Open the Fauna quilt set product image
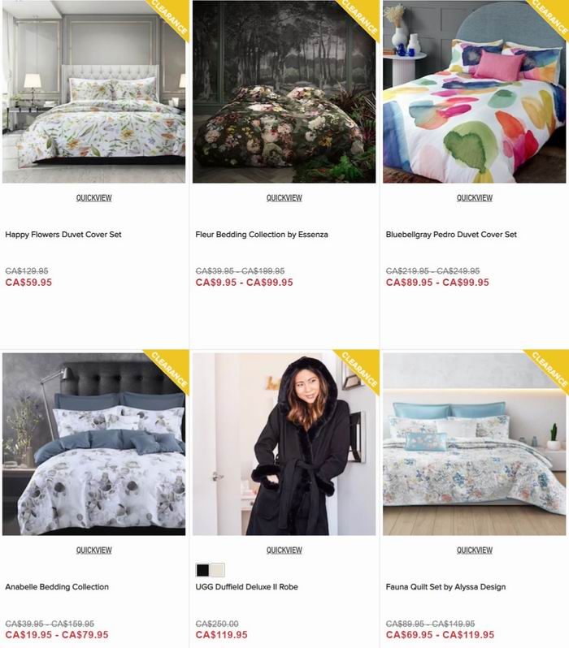This screenshot has height=648, width=569. (x=475, y=444)
